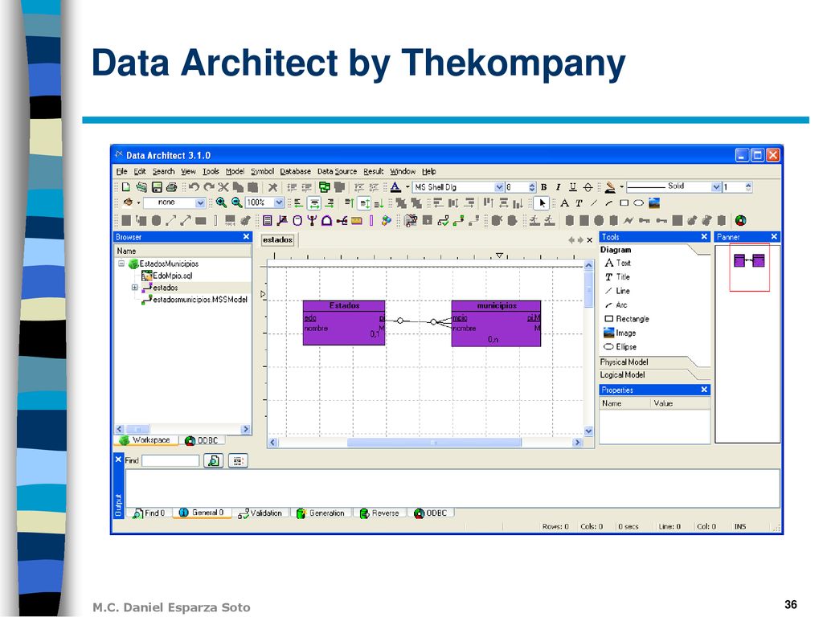Select the Ellipse shape tool in toolbar
The height and width of the screenshot is (617, 823).
click(x=638, y=203)
